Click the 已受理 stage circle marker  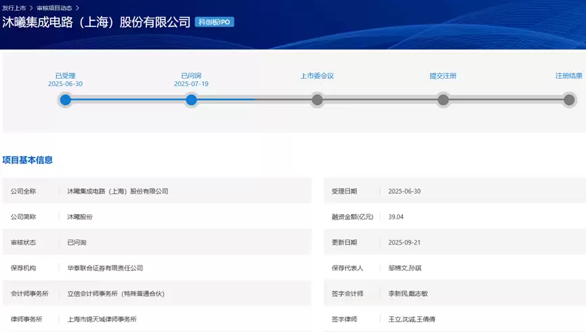click(x=65, y=100)
